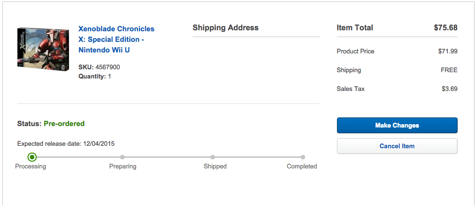Cancel the pre-ordered item

click(x=397, y=146)
